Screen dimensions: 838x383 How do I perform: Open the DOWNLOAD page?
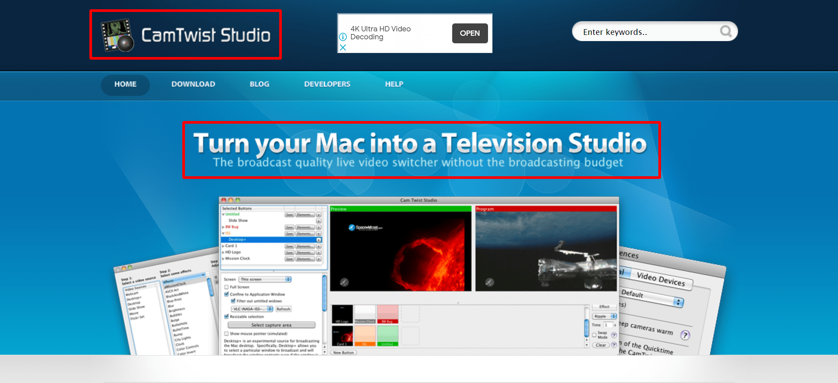193,84
